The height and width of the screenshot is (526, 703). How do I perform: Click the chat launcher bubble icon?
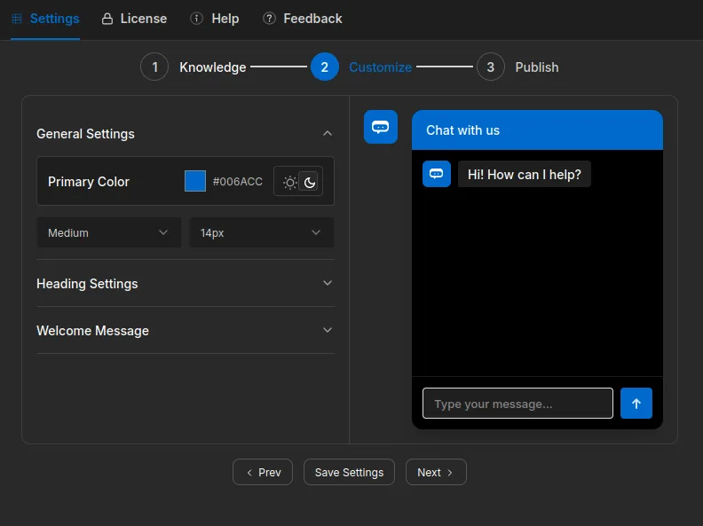point(381,127)
